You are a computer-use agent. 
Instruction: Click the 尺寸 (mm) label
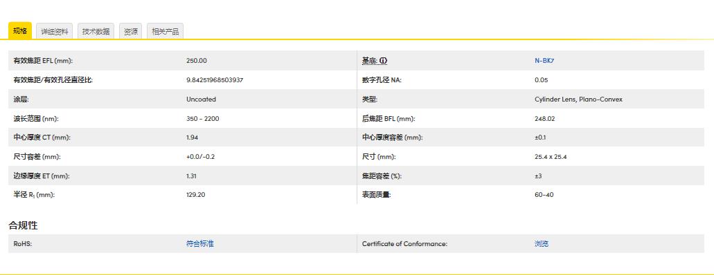coord(379,157)
